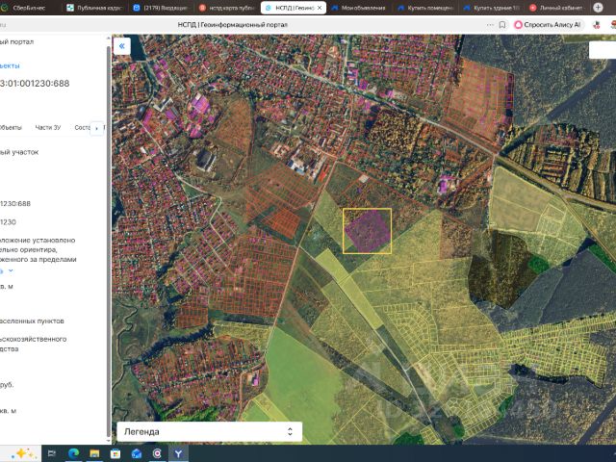Click the side panel vertical scrollbar thumb

(109, 241)
